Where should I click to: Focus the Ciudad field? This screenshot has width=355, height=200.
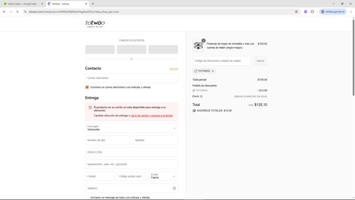click(x=100, y=176)
